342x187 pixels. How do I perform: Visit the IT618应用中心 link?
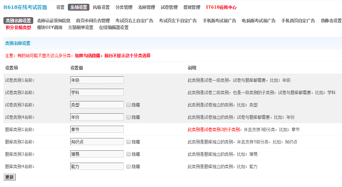pos(221,7)
